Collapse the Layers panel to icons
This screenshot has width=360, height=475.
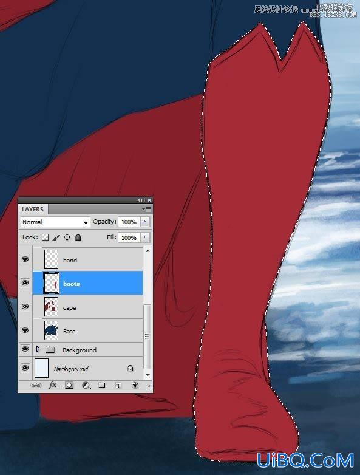tap(140, 200)
